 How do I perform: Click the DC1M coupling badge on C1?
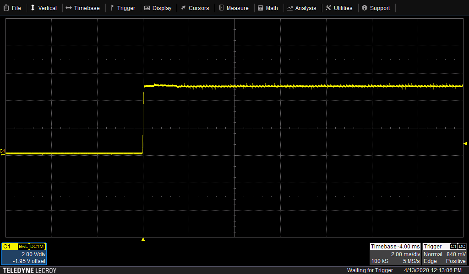(38, 247)
